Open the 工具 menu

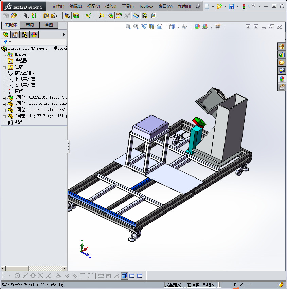[x=128, y=6]
